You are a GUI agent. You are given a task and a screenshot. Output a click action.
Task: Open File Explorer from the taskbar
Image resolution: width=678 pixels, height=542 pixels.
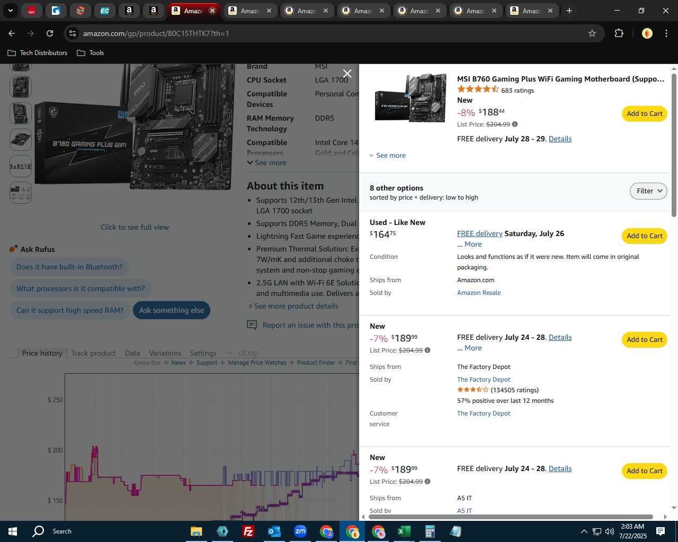(x=197, y=531)
